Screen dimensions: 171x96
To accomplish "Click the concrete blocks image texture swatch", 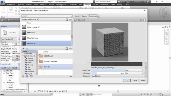I will click(x=117, y=64).
